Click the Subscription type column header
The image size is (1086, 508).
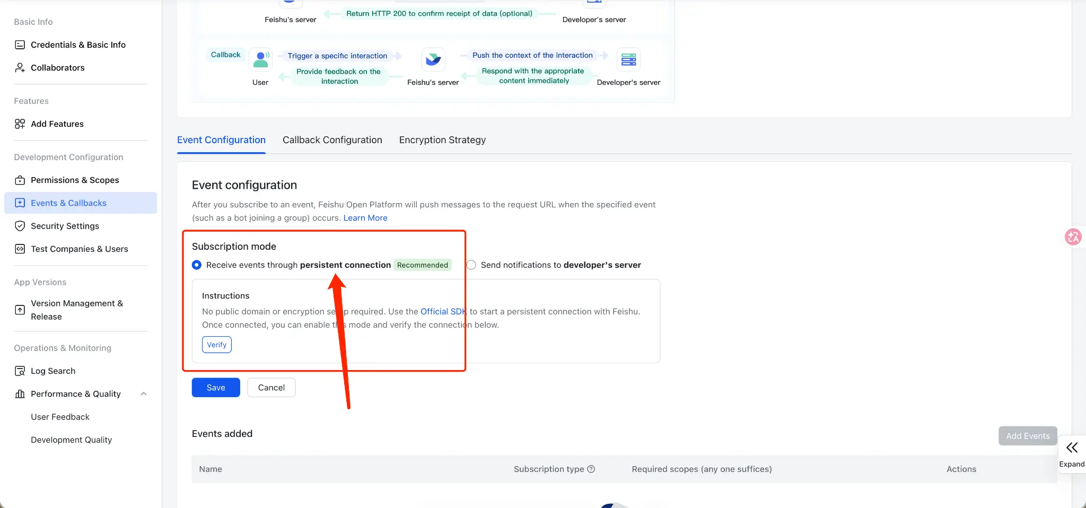point(549,469)
